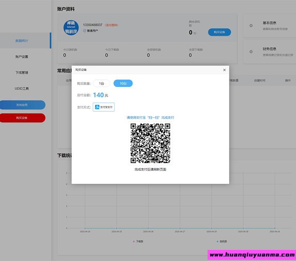Click the account number 13350488037

(93, 25)
